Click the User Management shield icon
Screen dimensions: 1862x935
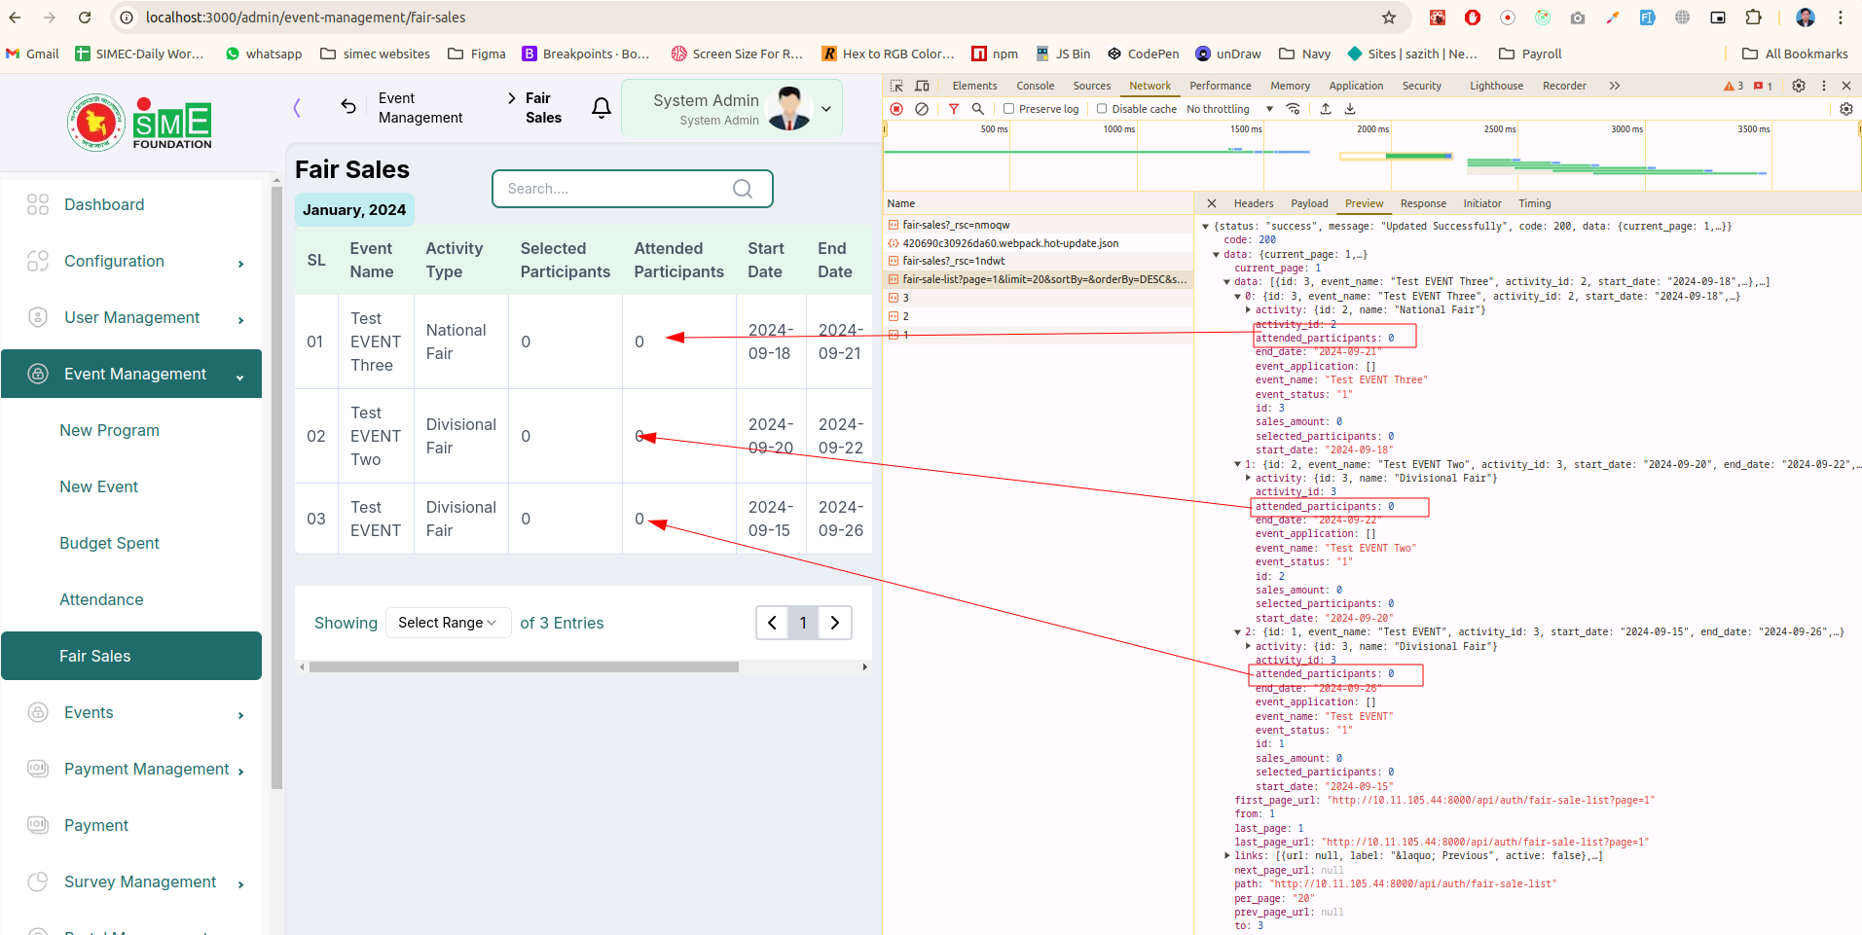tap(38, 317)
